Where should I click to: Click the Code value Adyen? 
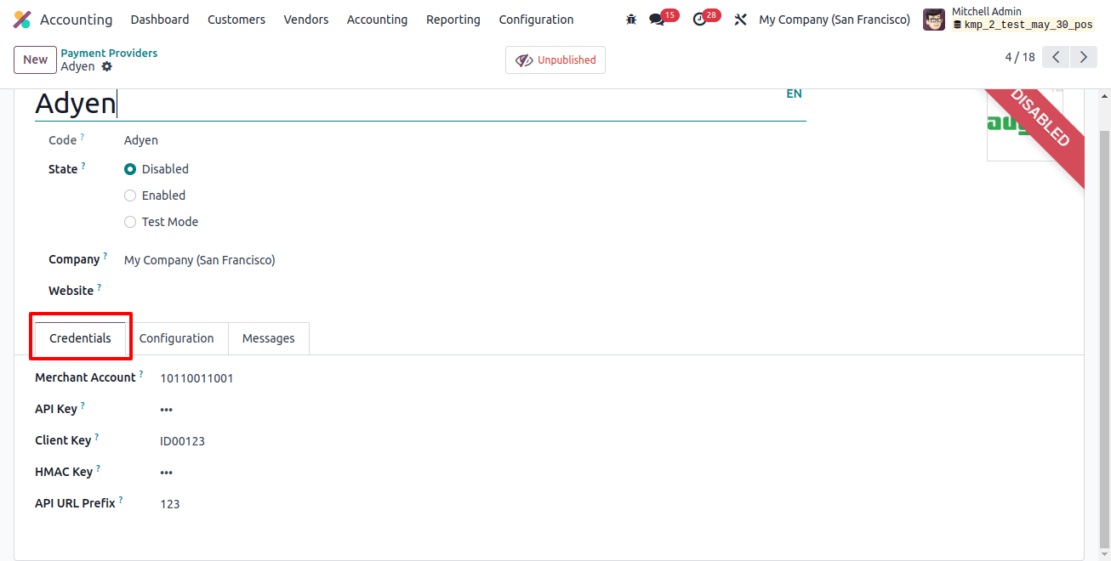point(141,140)
